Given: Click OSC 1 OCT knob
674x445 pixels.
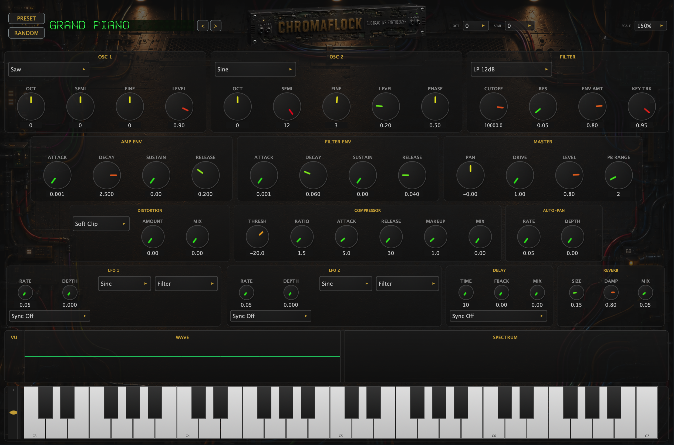Looking at the screenshot, I should coord(31,107).
